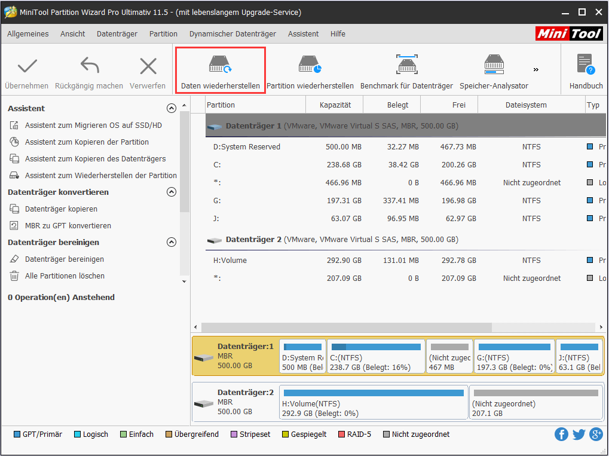Open the Hilfe menu
Screen dimensions: 609x456
pos(338,34)
